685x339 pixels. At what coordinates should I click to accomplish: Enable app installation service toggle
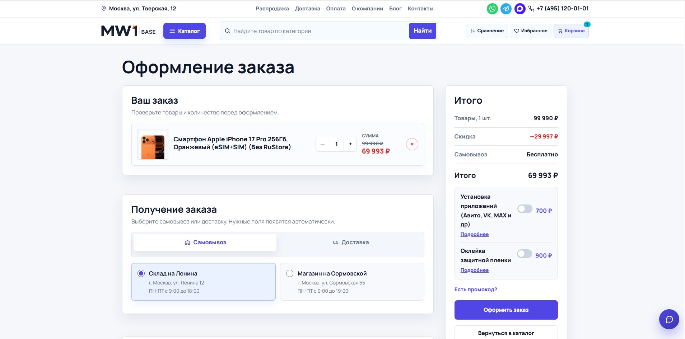[525, 209]
